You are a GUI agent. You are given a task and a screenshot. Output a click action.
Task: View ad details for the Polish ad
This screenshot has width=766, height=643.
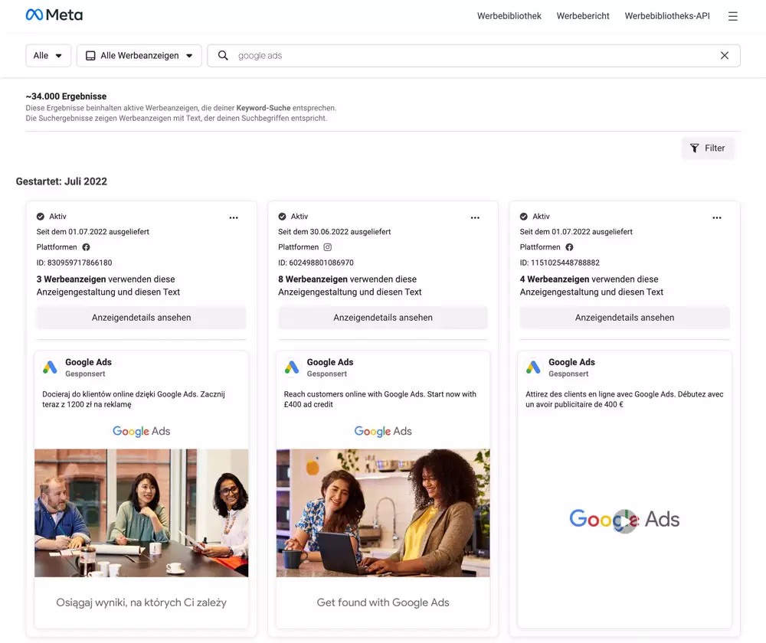tap(141, 318)
